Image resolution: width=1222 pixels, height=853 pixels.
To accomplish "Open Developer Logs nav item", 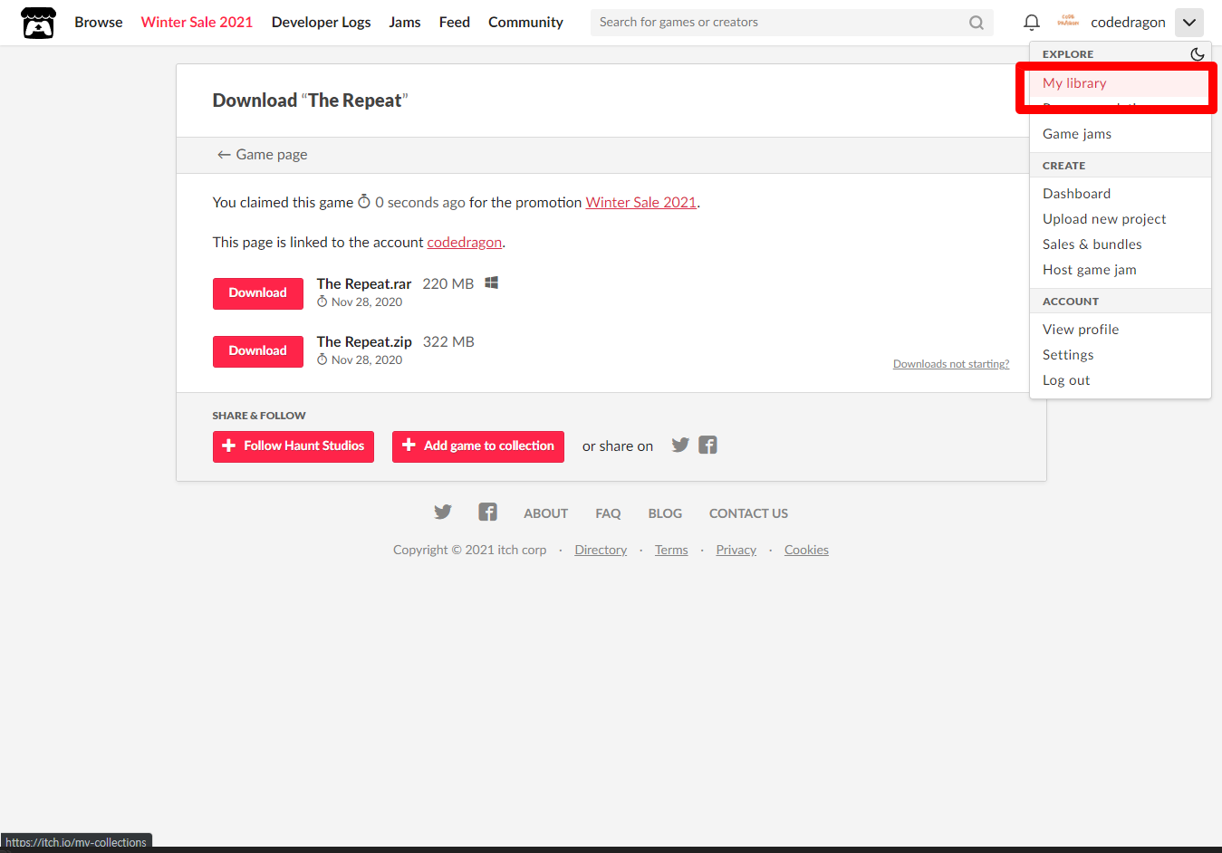I will click(321, 22).
